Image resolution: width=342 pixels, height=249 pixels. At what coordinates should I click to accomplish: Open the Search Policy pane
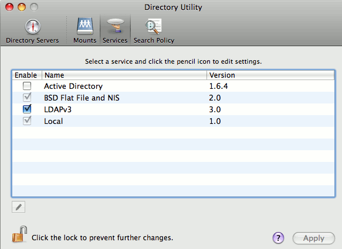point(154,31)
